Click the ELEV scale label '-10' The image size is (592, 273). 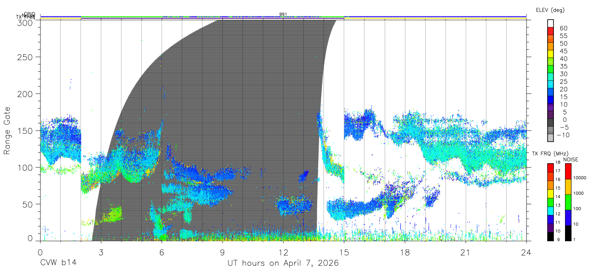point(564,135)
